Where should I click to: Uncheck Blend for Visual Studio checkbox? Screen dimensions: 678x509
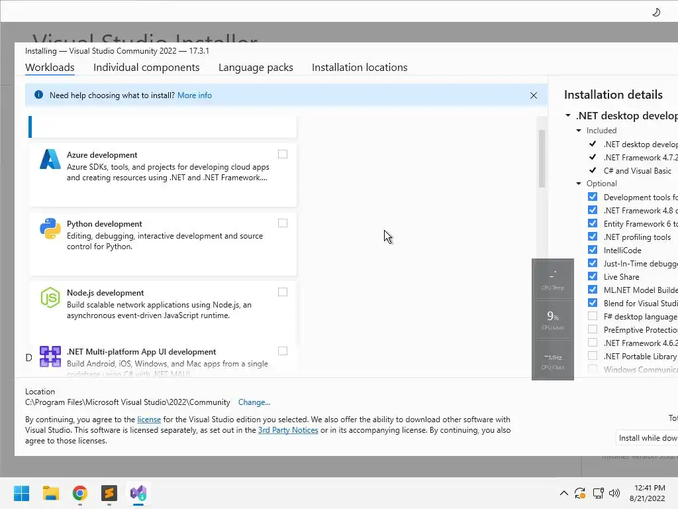pyautogui.click(x=593, y=303)
